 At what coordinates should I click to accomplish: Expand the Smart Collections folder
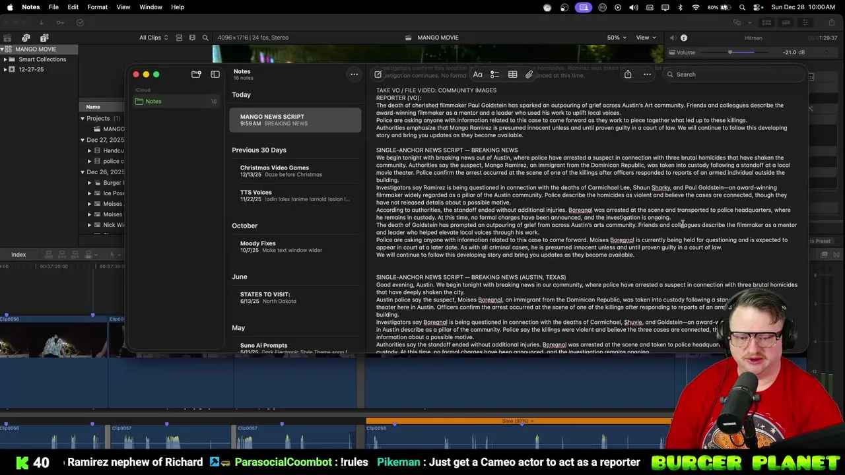pyautogui.click(x=5, y=59)
